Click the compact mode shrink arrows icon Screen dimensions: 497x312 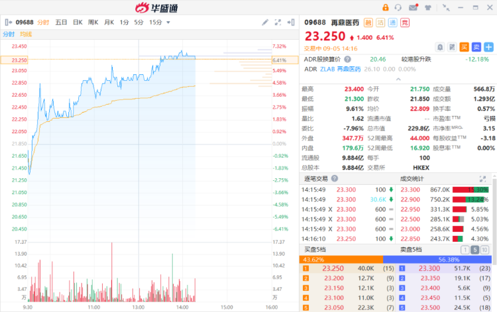click(x=446, y=7)
